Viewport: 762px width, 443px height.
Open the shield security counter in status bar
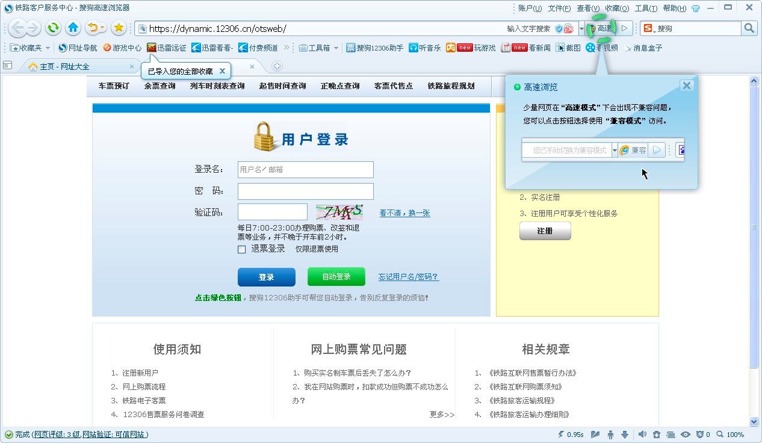point(703,435)
